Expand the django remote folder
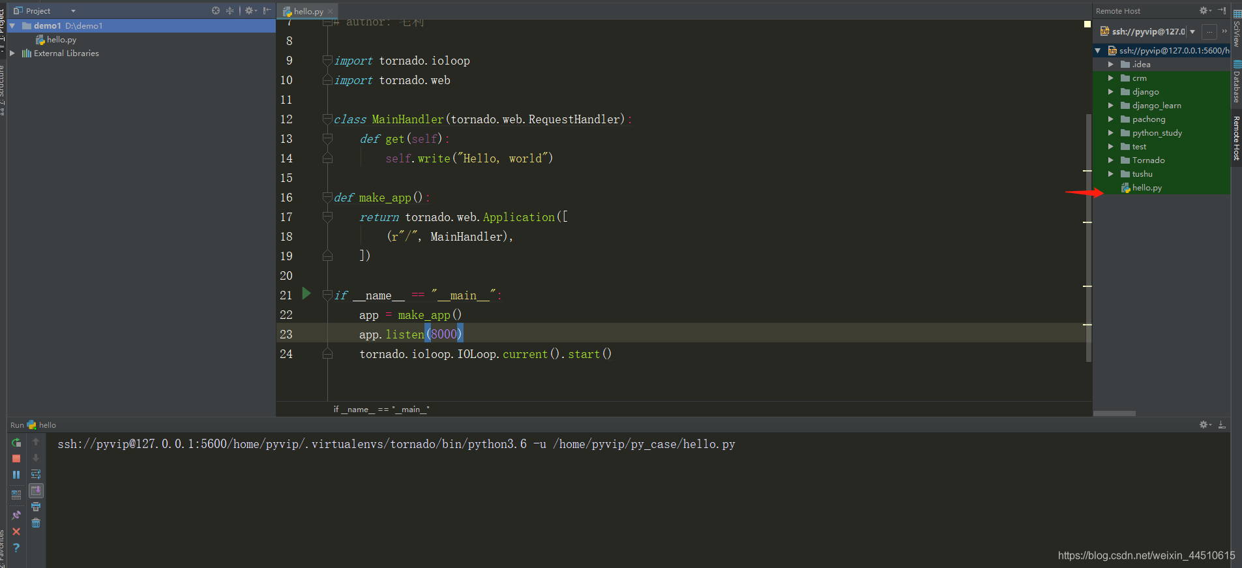Image resolution: width=1242 pixels, height=568 pixels. pyautogui.click(x=1111, y=91)
